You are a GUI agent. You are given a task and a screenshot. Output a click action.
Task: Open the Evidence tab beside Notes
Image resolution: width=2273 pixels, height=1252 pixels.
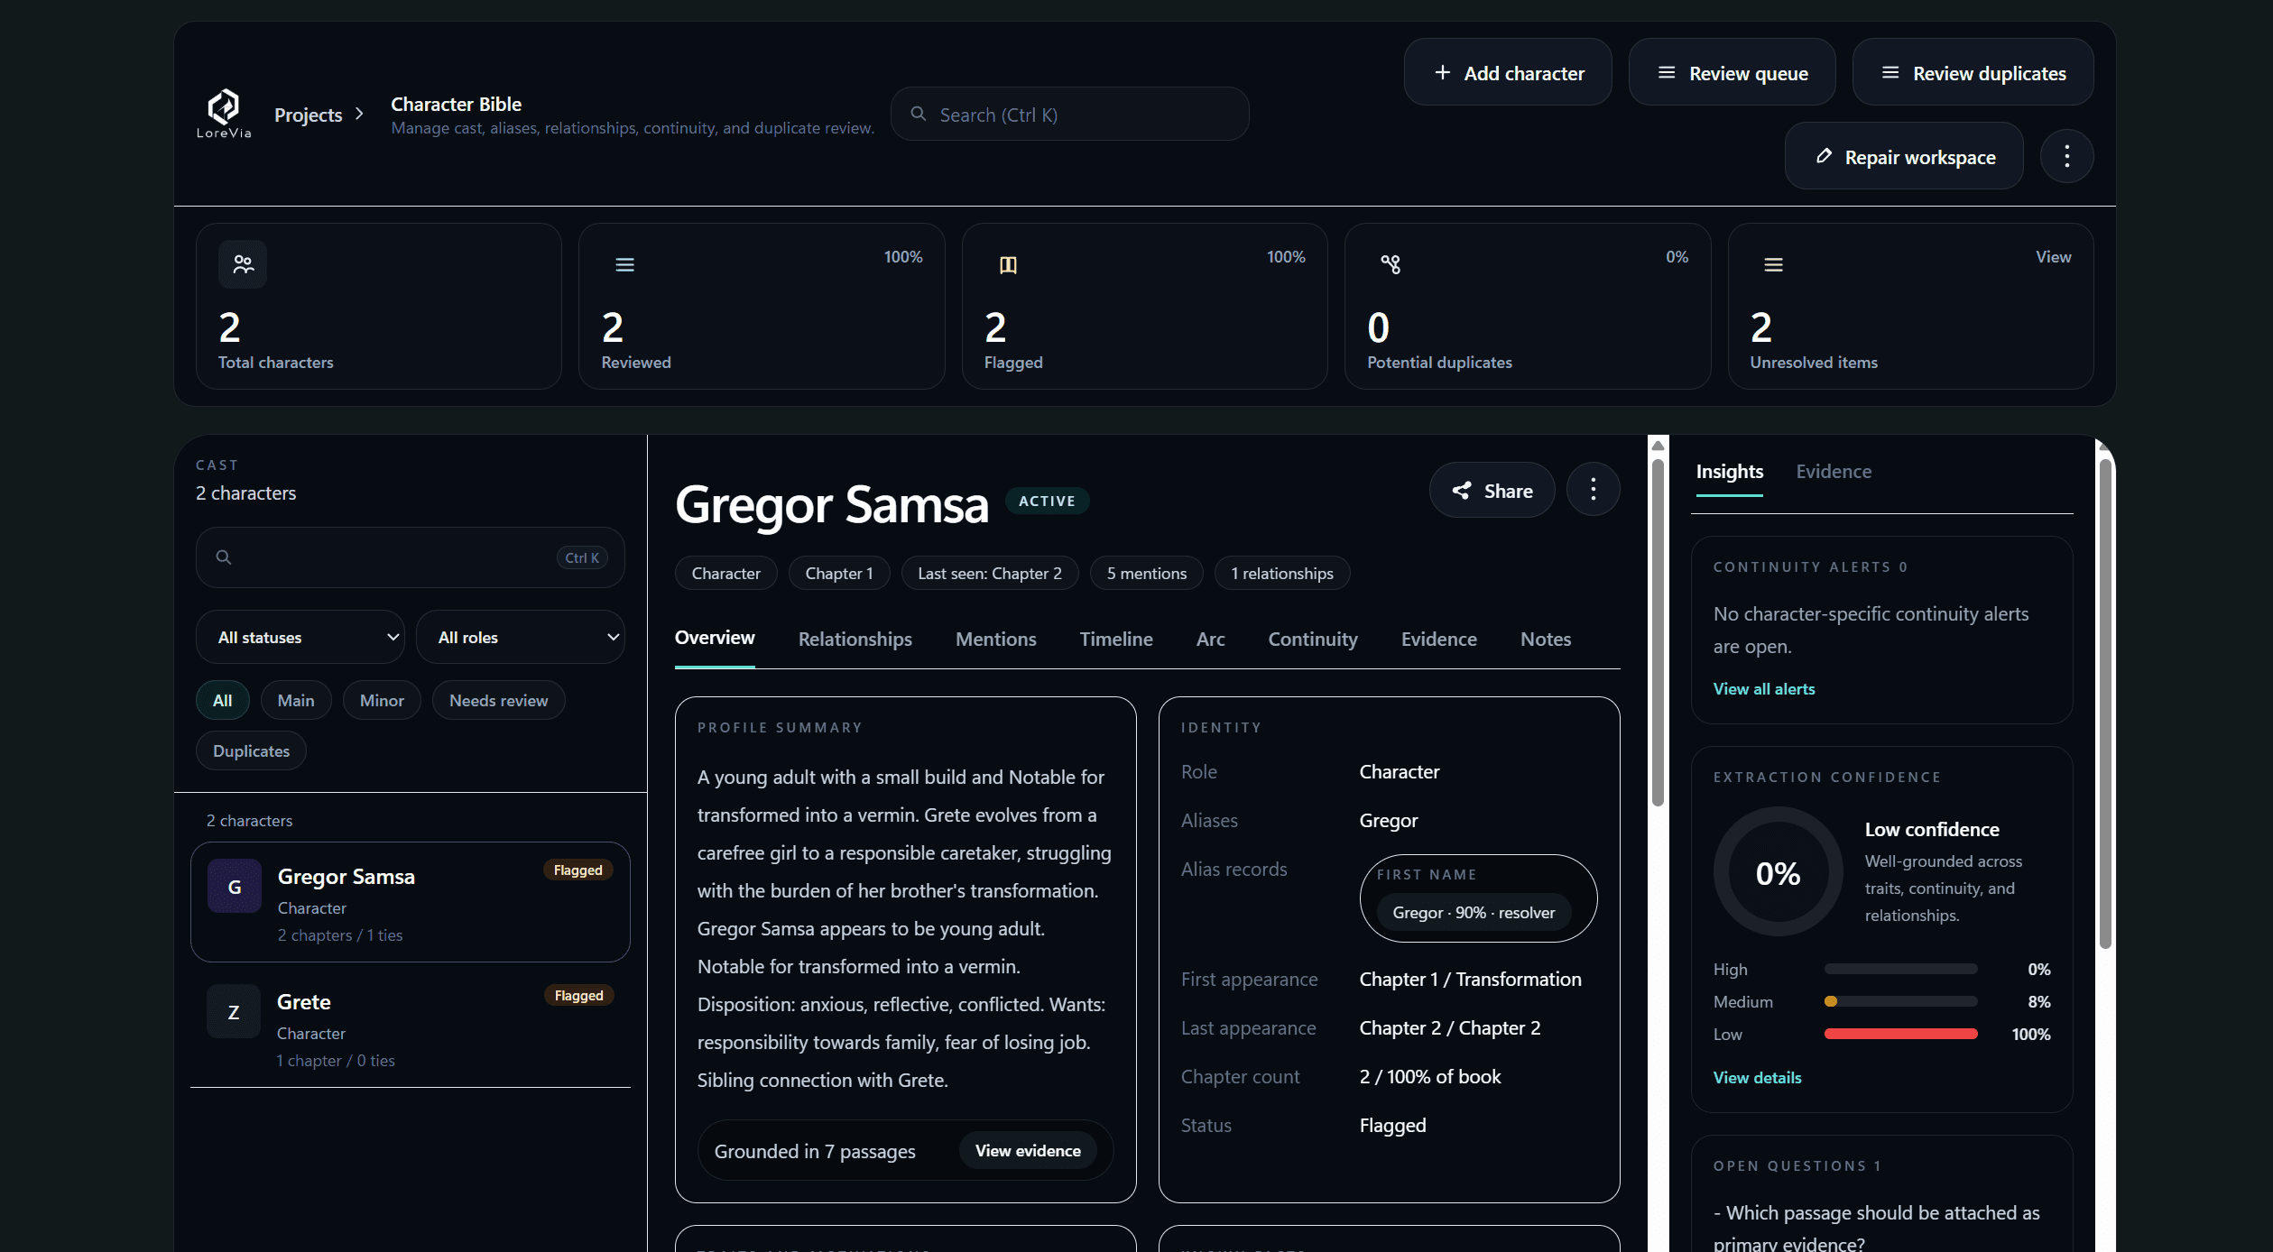pyautogui.click(x=1438, y=639)
